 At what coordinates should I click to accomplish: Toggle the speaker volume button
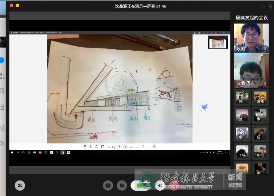(159, 185)
